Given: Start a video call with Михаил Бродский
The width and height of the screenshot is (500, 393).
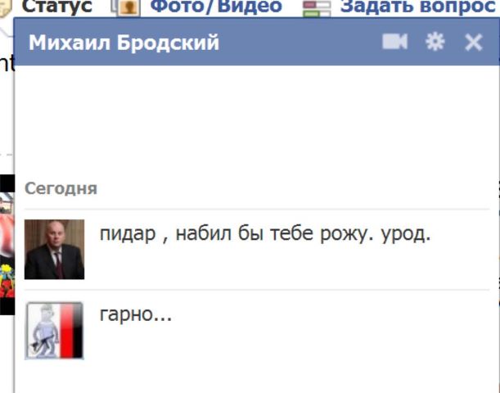Looking at the screenshot, I should pos(394,42).
